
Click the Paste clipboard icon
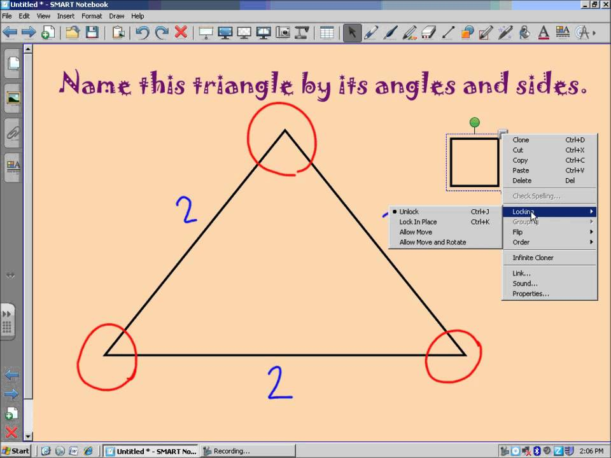(118, 32)
